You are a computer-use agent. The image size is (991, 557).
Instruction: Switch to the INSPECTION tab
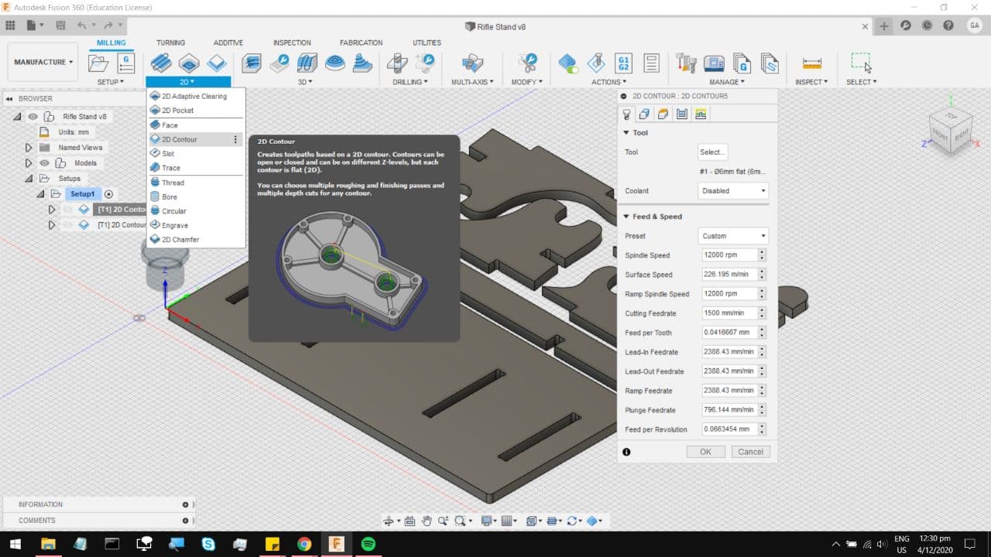coord(292,43)
